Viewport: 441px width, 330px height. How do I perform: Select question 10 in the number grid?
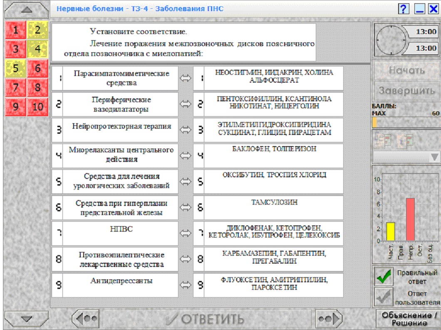point(38,107)
